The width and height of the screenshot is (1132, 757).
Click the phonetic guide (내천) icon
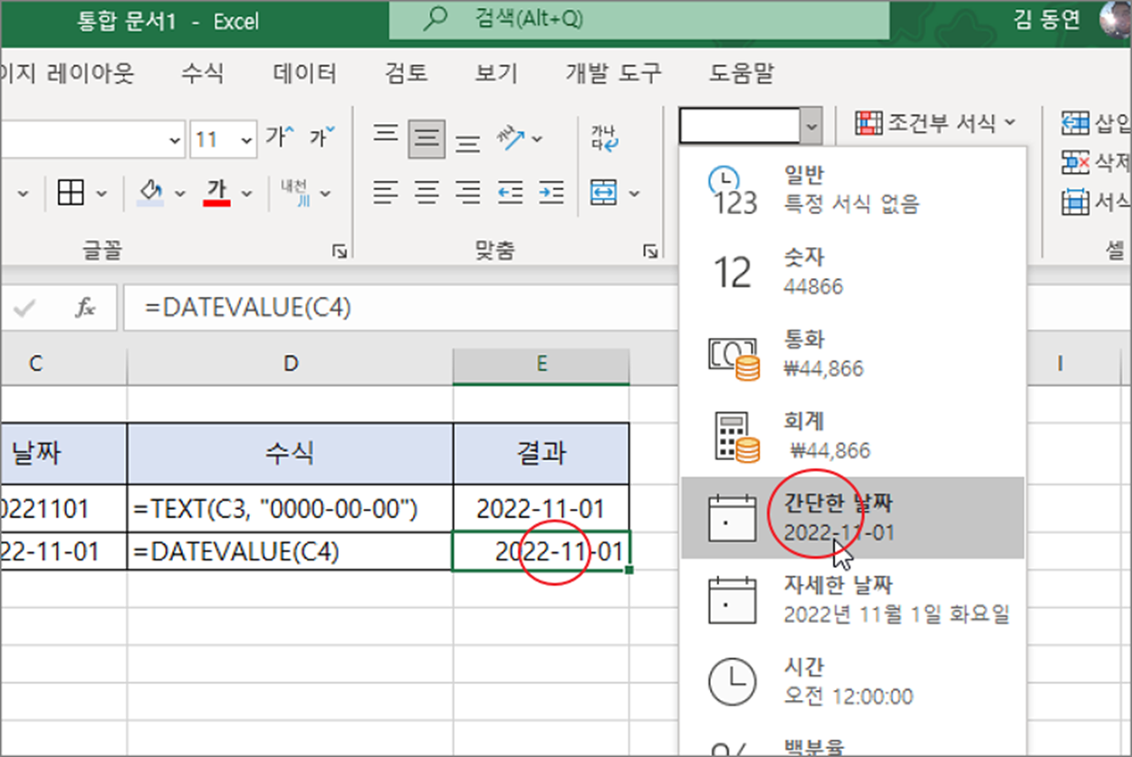click(x=294, y=193)
